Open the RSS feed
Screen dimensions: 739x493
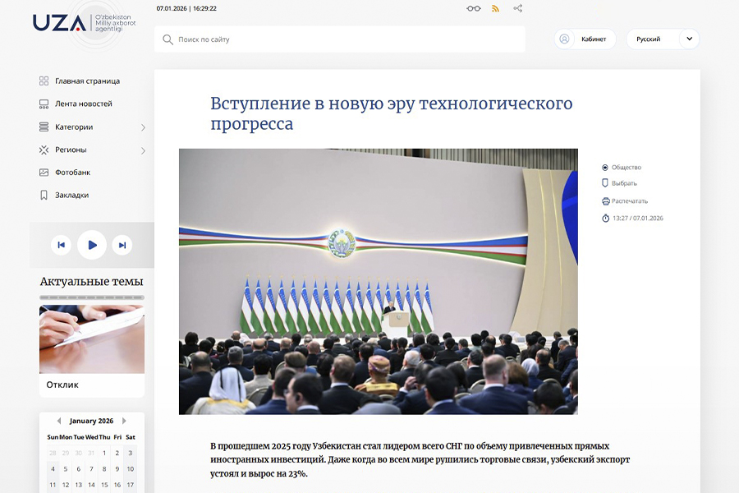click(x=495, y=7)
